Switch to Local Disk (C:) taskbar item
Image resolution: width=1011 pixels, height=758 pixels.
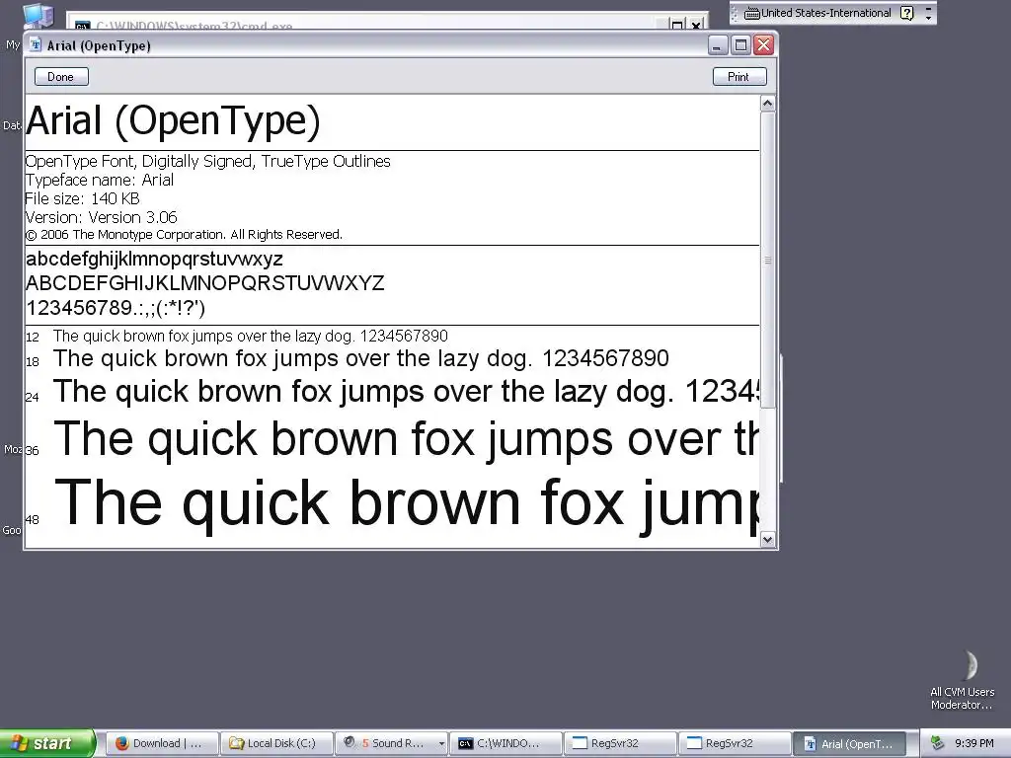277,743
